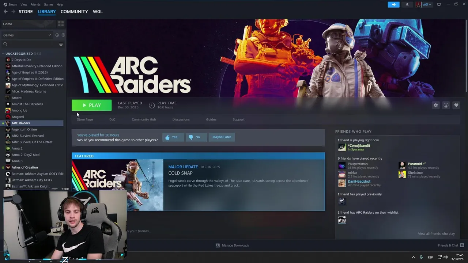Viewport: 468px width, 263px height.
Task: Click the play time clock icon
Action: (x=152, y=105)
